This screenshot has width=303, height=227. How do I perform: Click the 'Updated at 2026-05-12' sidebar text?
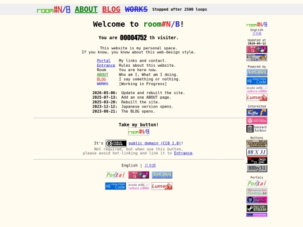[x=257, y=41]
